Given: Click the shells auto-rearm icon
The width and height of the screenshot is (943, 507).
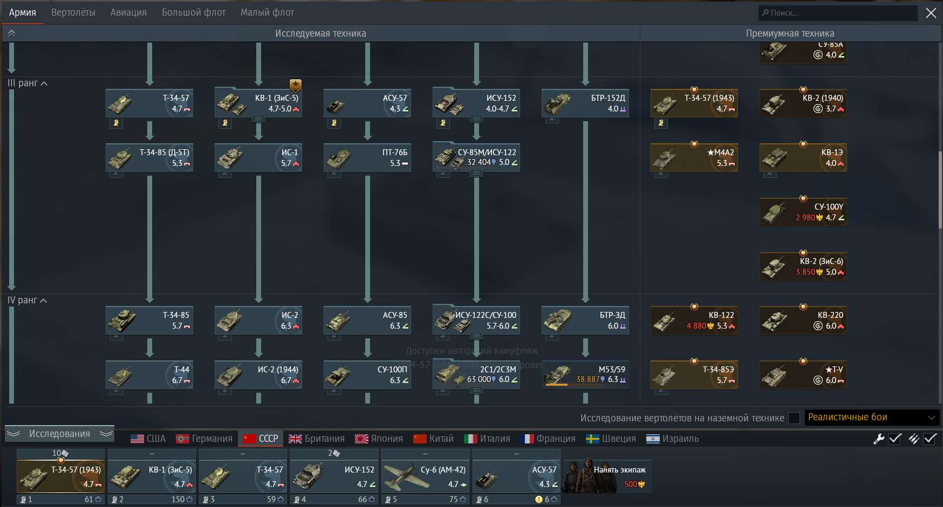Looking at the screenshot, I should tap(914, 439).
